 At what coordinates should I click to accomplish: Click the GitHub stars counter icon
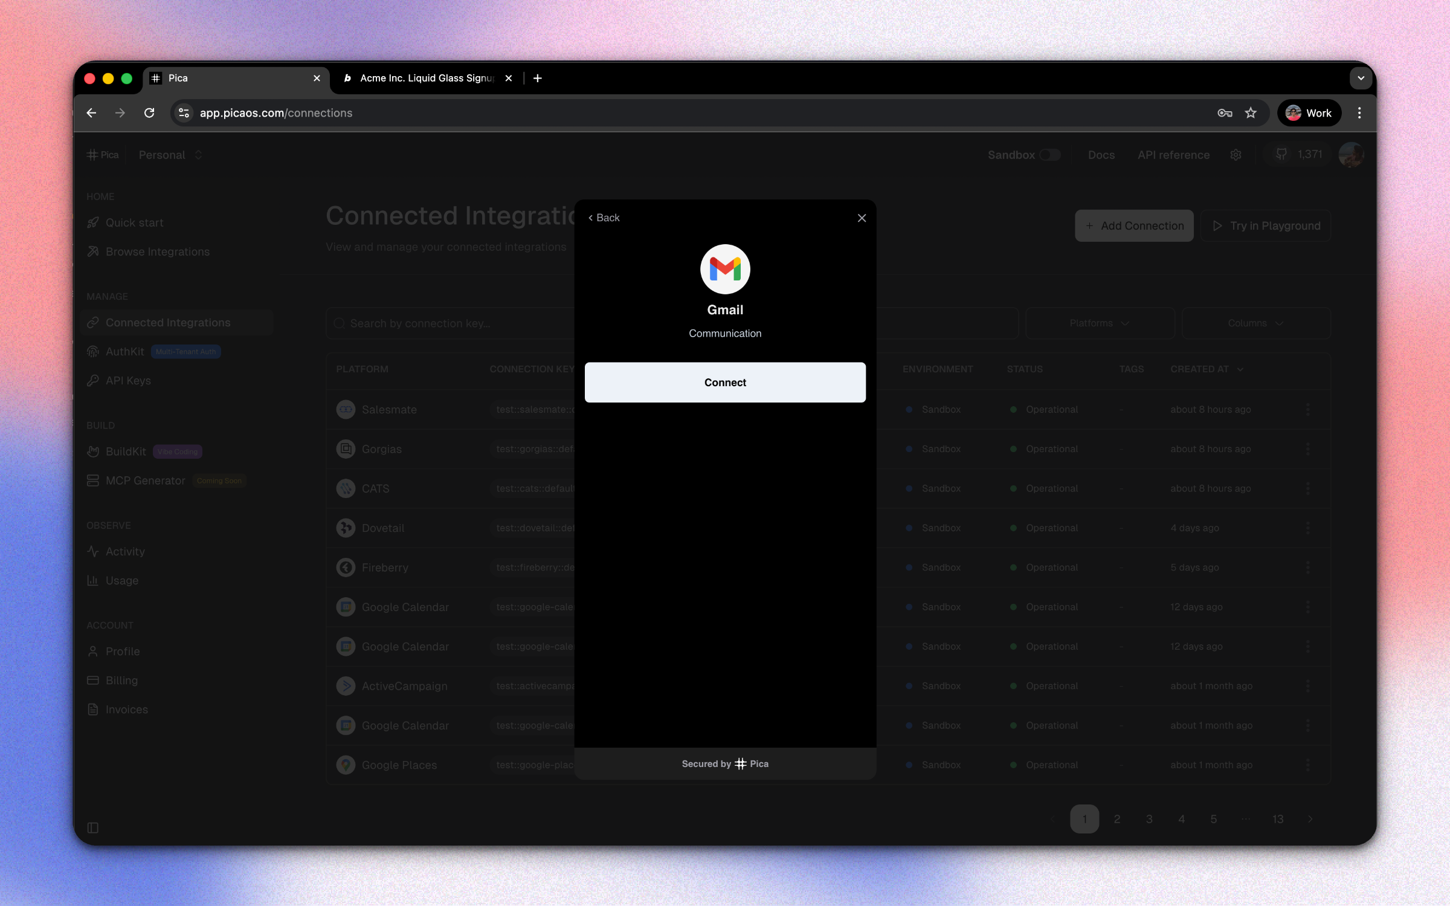(1281, 154)
